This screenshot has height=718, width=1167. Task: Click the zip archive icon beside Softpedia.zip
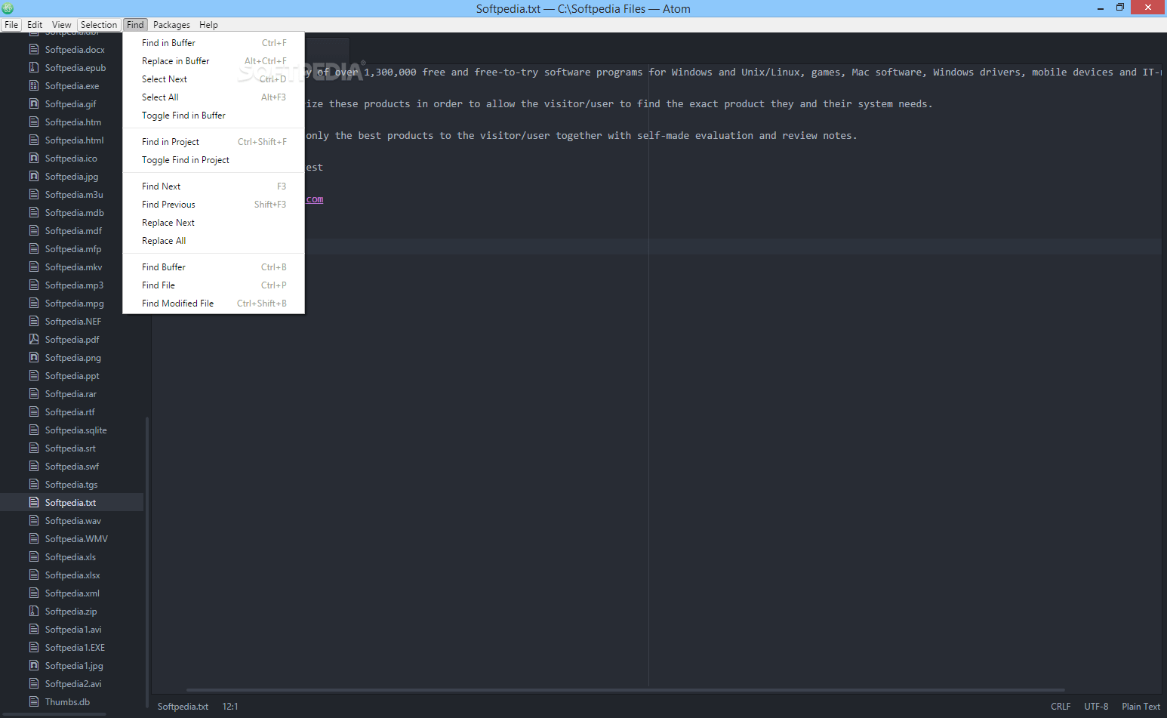[x=34, y=611]
